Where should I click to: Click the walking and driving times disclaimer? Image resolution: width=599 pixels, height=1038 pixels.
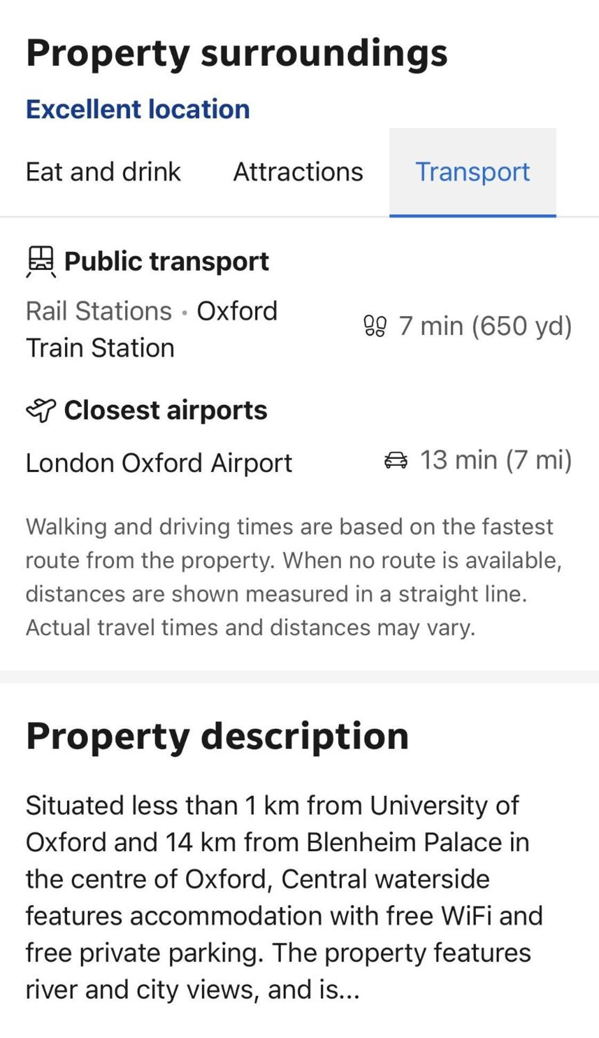(294, 577)
